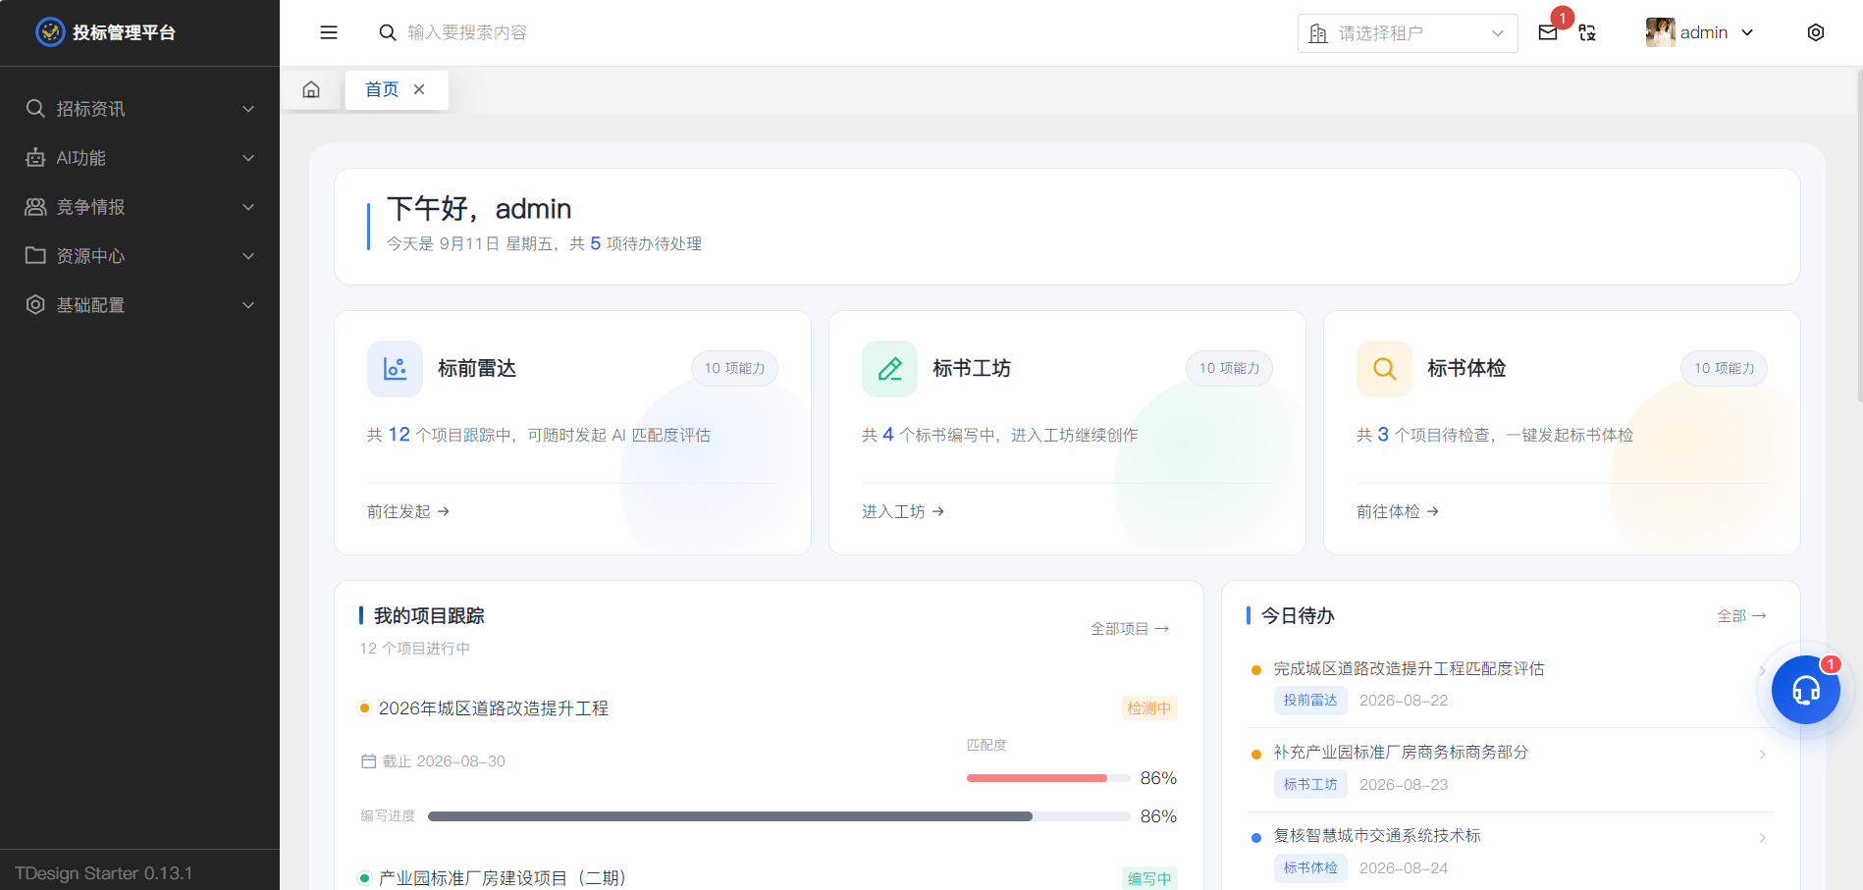Click the 标书体检 tag in todo list
This screenshot has width=1863, height=890.
point(1310,867)
